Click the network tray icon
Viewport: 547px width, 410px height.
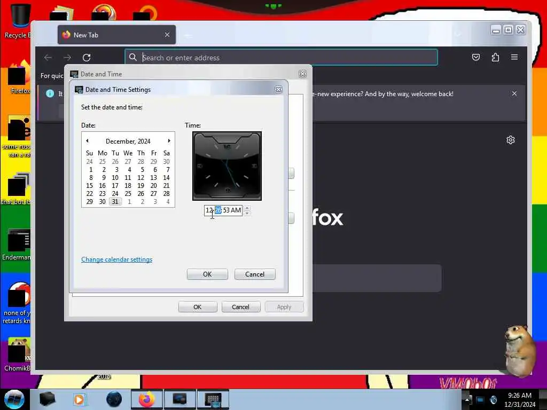pos(480,400)
